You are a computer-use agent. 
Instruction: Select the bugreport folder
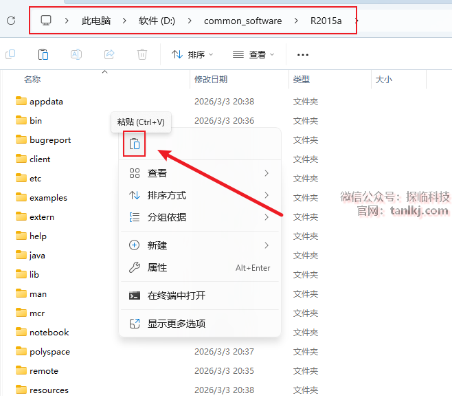coord(50,139)
